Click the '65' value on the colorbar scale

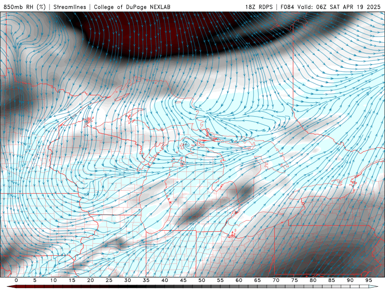point(257,280)
